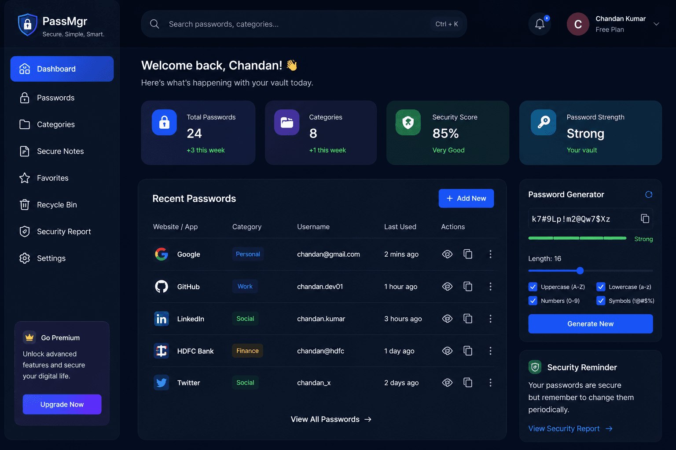
Task: Click the Total Passwords lock icon
Action: 164,122
